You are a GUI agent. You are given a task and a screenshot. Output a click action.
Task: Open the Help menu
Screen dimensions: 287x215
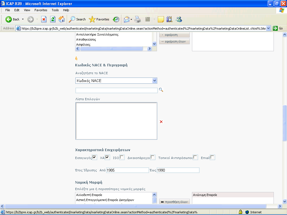pos(66,10)
